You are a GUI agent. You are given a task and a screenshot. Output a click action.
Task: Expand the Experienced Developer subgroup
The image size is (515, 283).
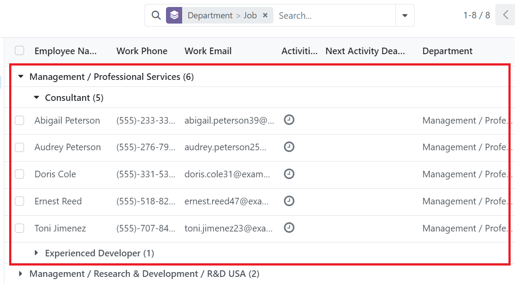coord(36,253)
